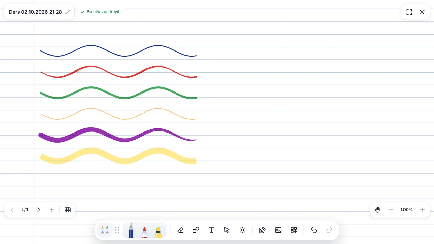Click the "Bu cihazda kayıtlı" save status

(101, 12)
